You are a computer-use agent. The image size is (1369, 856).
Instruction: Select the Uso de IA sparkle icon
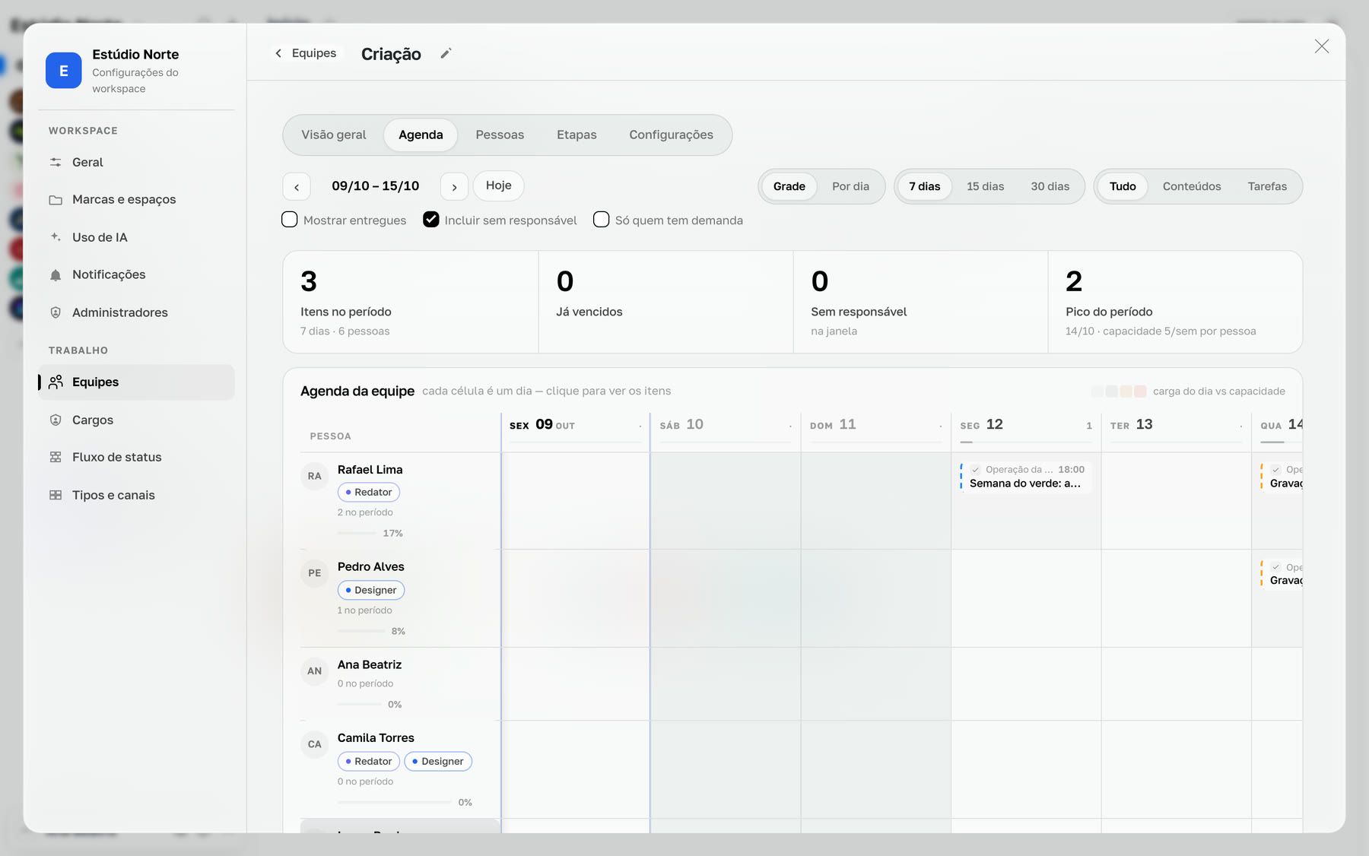tap(56, 237)
